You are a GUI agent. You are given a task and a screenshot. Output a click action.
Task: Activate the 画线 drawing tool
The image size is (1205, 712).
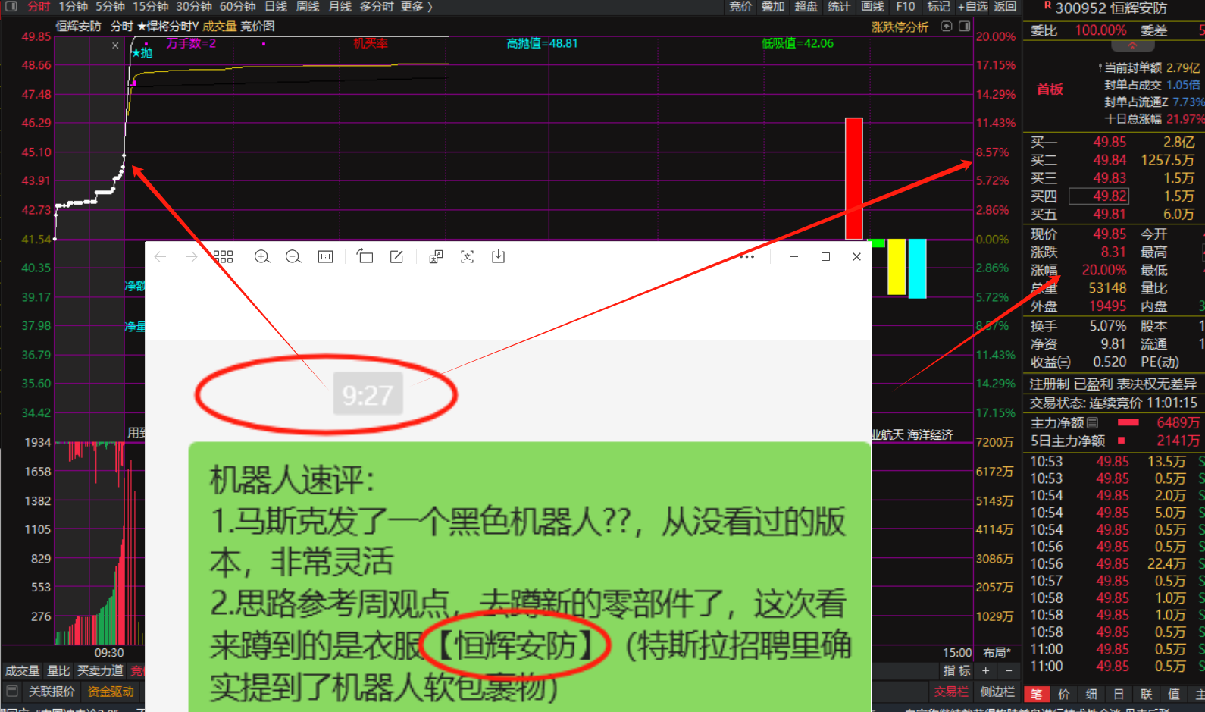click(872, 6)
